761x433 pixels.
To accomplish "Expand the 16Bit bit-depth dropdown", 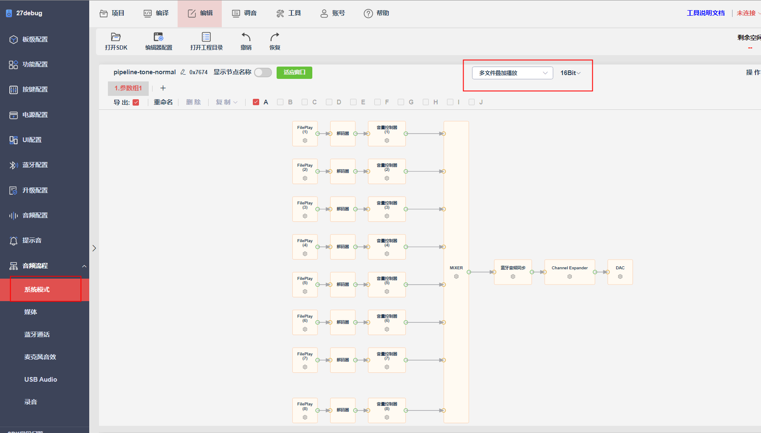I will pos(570,73).
